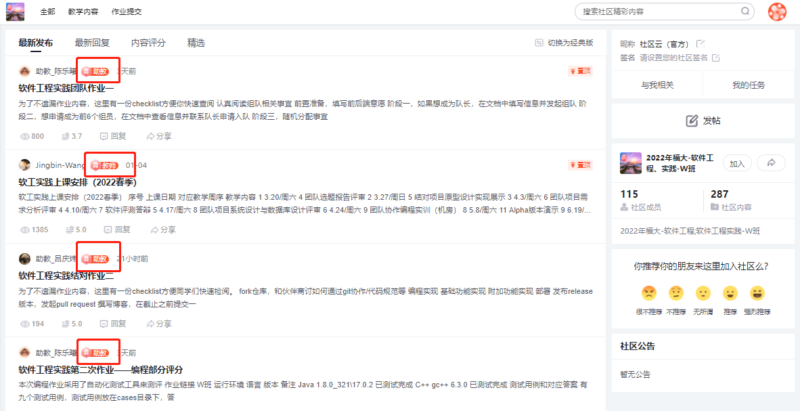Click date 01-04 on Jingbin-Wang post
The height and width of the screenshot is (411, 800).
pos(137,165)
